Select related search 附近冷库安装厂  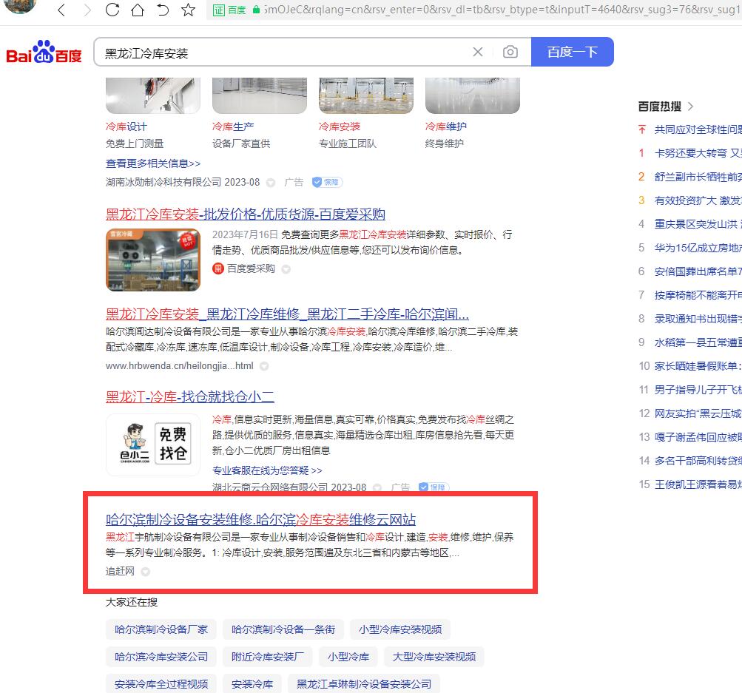268,657
